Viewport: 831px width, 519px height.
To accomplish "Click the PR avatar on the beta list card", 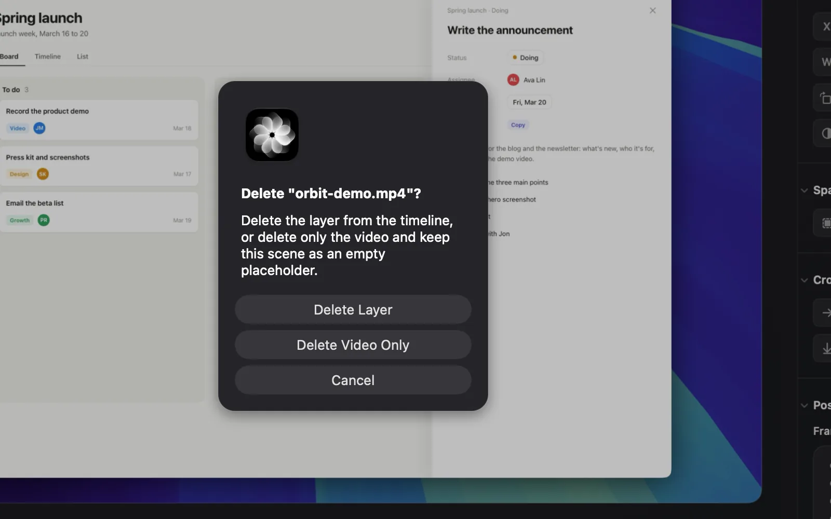I will tap(44, 220).
